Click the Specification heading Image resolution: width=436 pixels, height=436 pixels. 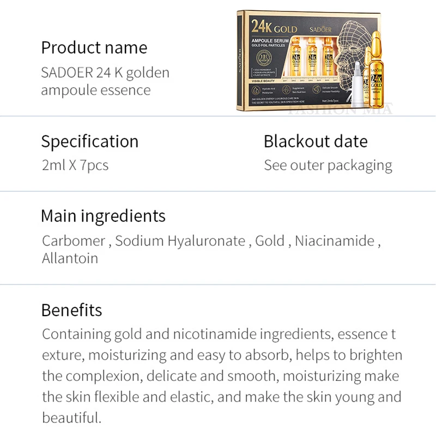90,142
